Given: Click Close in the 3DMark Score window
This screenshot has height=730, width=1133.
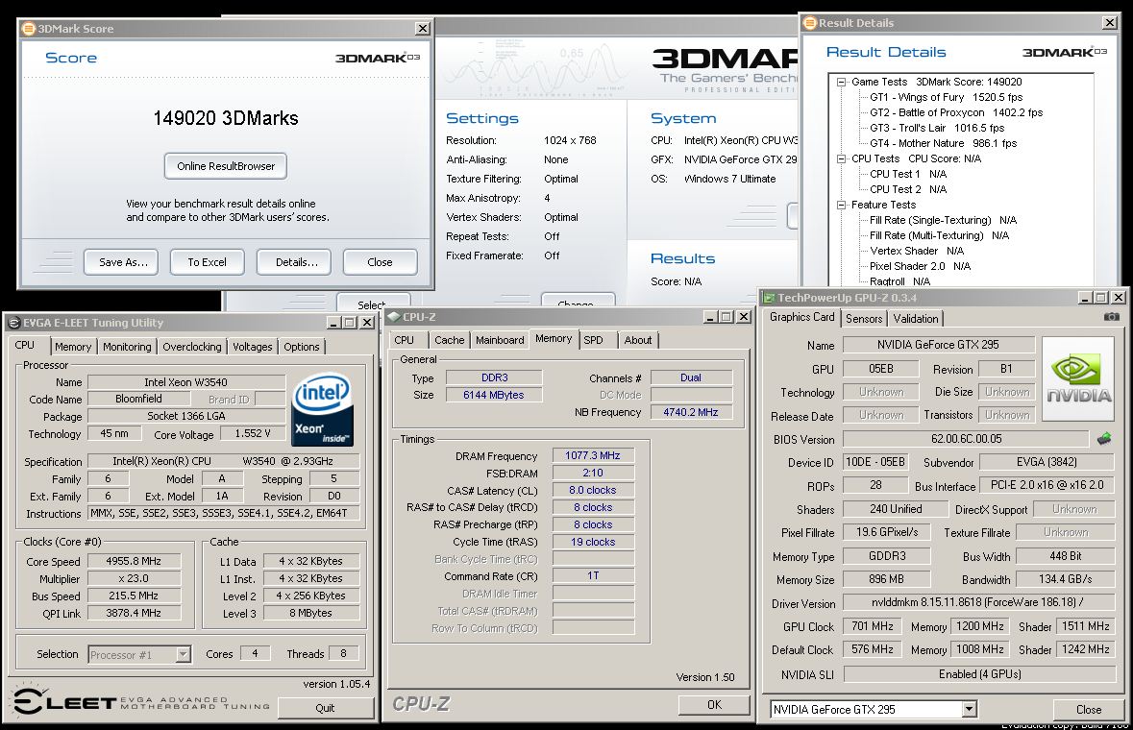Looking at the screenshot, I should point(381,262).
